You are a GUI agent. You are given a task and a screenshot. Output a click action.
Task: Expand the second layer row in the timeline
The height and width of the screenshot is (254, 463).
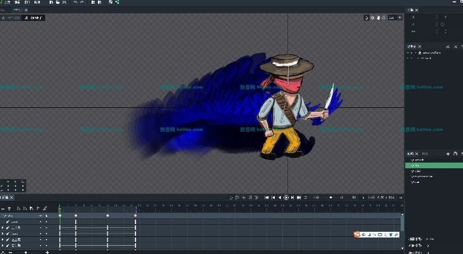pos(3,228)
